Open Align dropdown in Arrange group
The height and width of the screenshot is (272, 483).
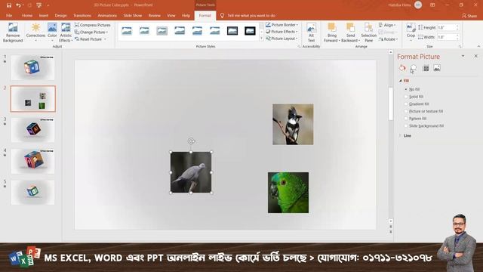(x=387, y=25)
